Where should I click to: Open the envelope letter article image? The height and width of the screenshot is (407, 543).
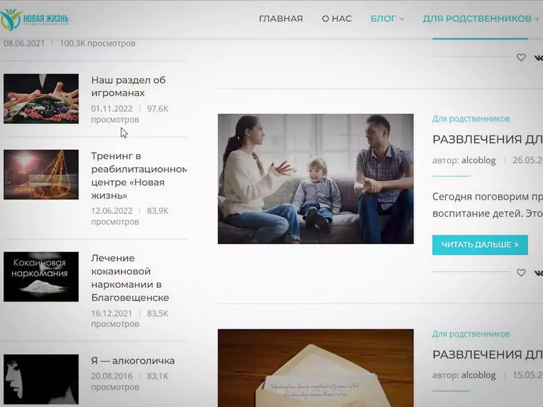click(316, 368)
